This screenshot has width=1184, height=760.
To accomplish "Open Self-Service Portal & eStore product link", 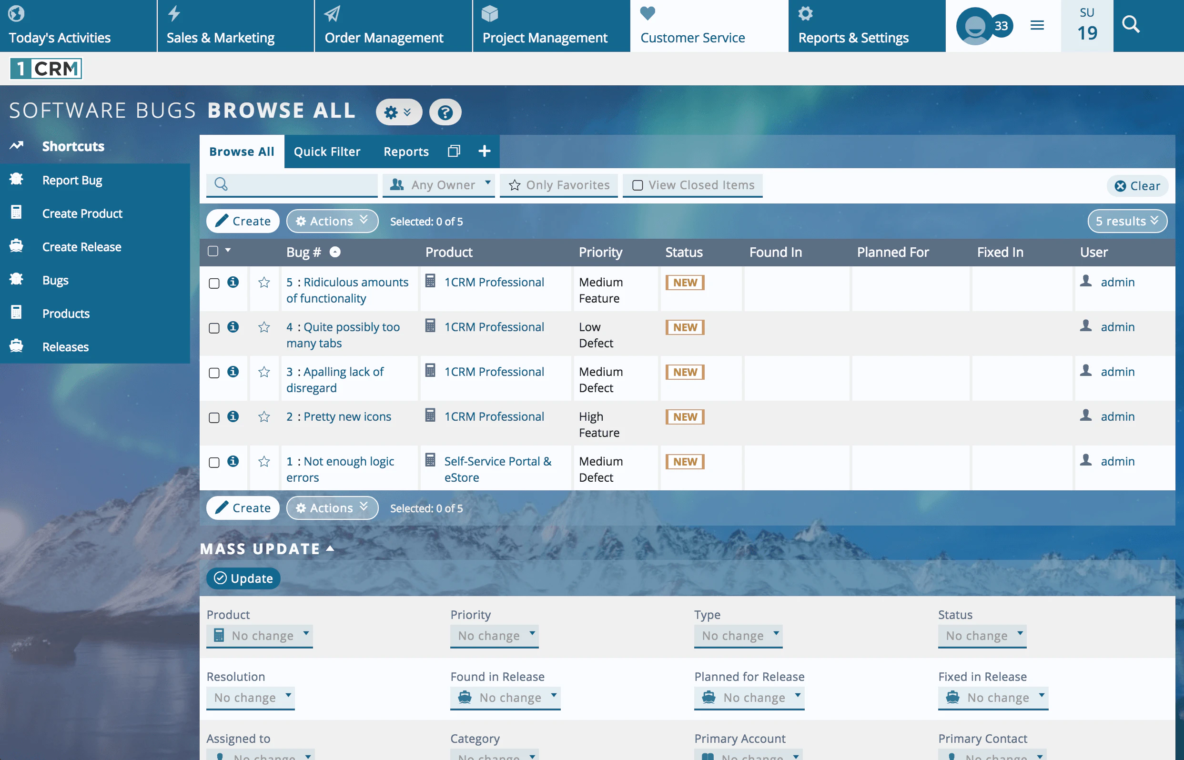I will tap(498, 469).
